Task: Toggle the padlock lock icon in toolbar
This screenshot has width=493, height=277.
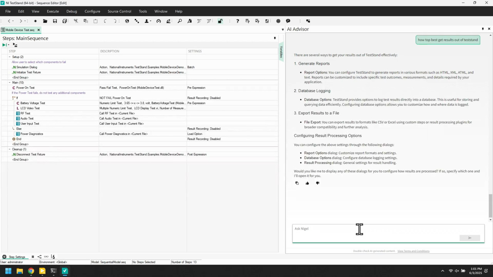Action: point(220,21)
